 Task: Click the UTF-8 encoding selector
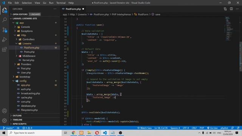click(x=186, y=128)
